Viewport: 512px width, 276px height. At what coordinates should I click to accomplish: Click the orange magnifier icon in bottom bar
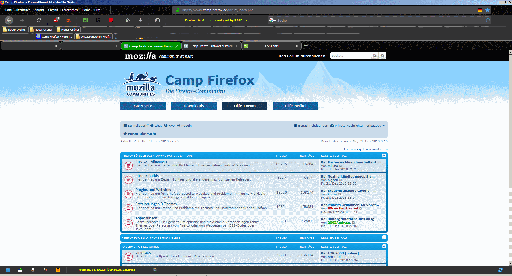pos(58,270)
